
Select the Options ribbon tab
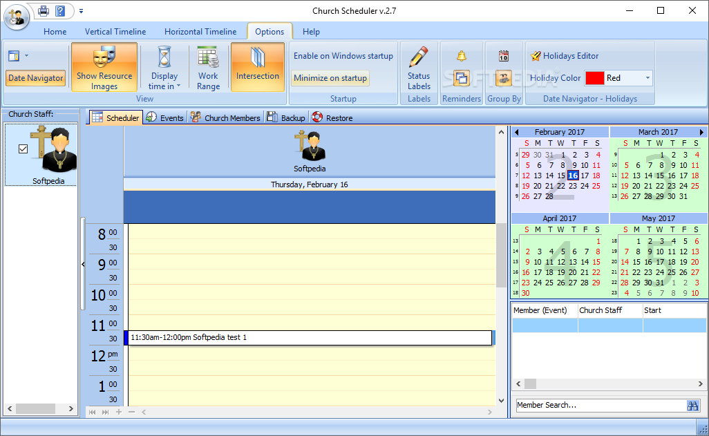pos(270,32)
